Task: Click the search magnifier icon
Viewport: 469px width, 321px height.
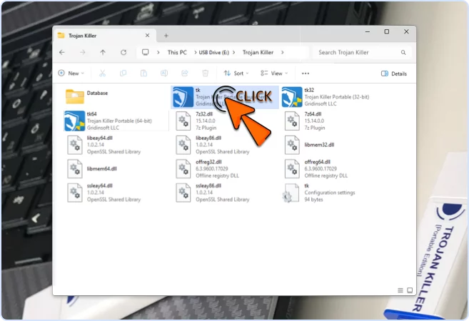Action: pyautogui.click(x=403, y=53)
